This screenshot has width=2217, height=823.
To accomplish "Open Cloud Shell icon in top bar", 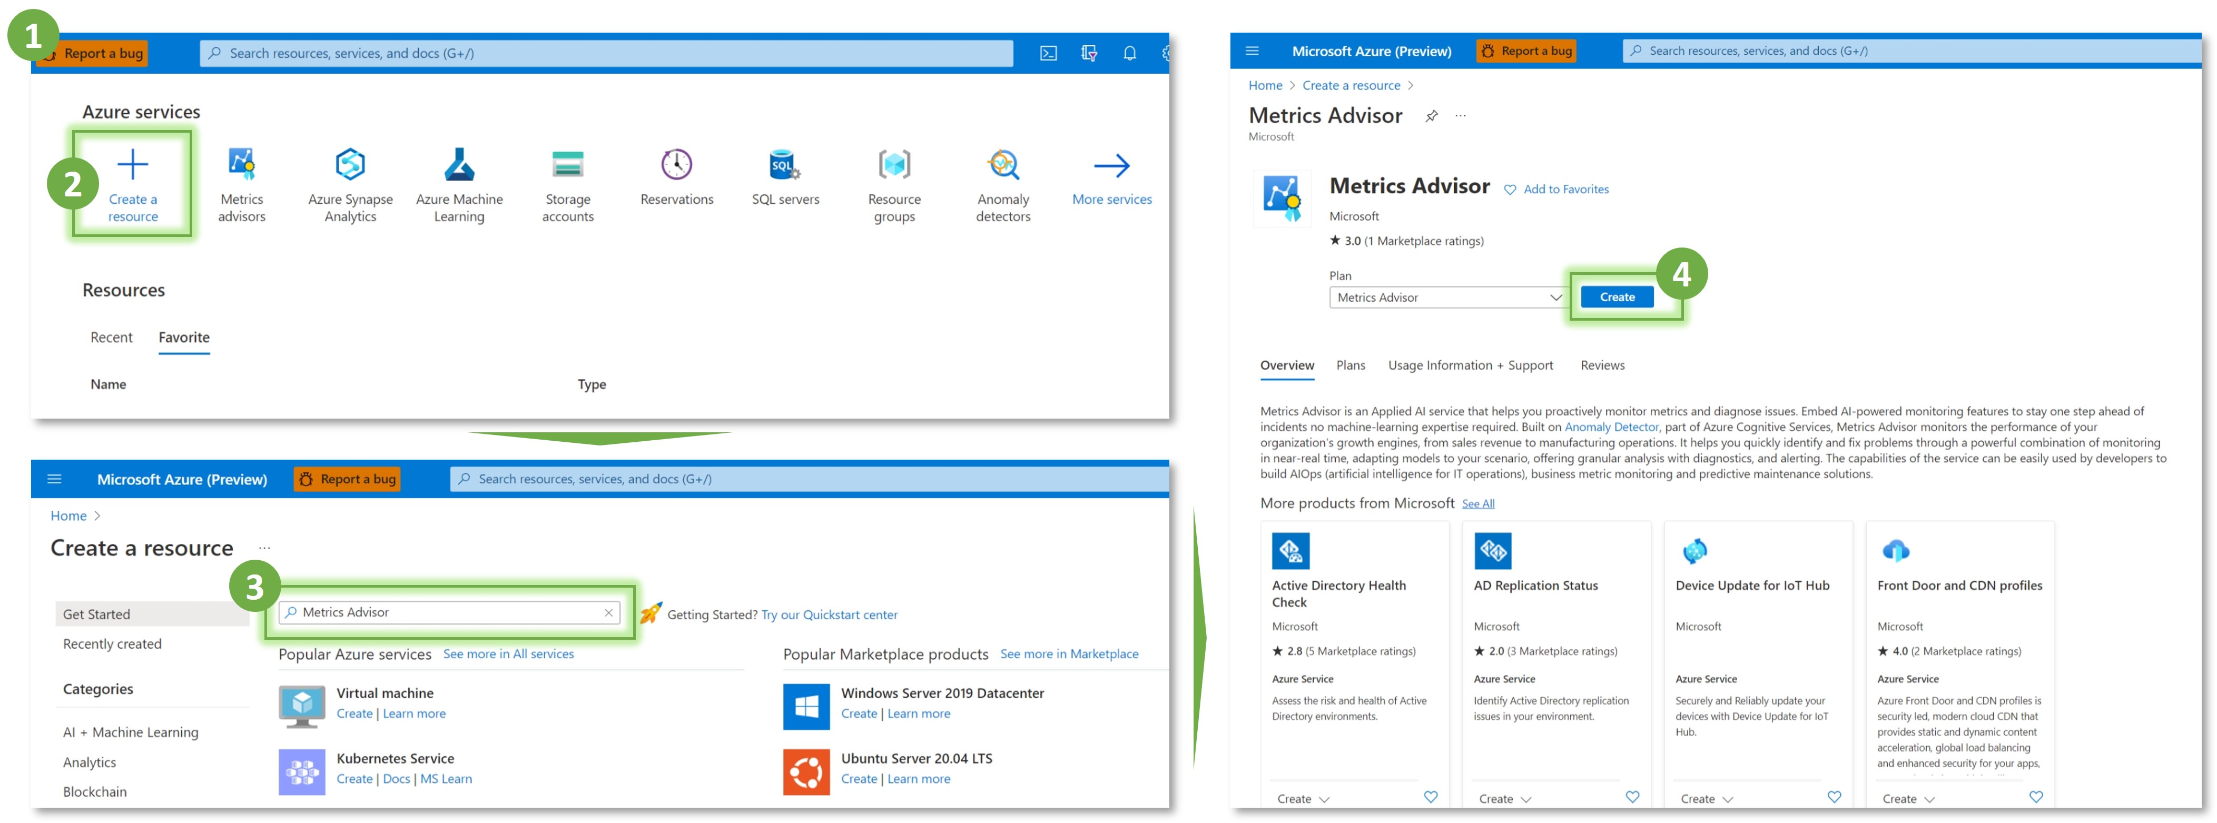I will [x=1047, y=53].
